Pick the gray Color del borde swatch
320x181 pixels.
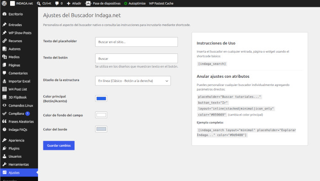tap(101, 129)
